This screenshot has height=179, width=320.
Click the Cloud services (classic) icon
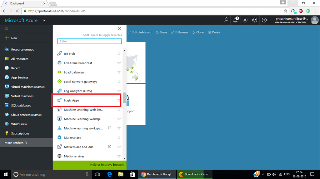[7, 115]
